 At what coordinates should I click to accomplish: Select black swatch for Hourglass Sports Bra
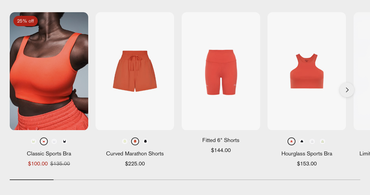click(302, 141)
